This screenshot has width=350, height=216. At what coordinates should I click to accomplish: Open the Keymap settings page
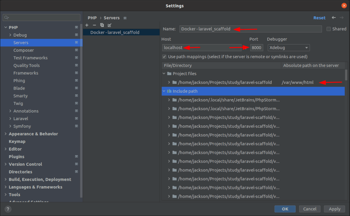click(17, 142)
